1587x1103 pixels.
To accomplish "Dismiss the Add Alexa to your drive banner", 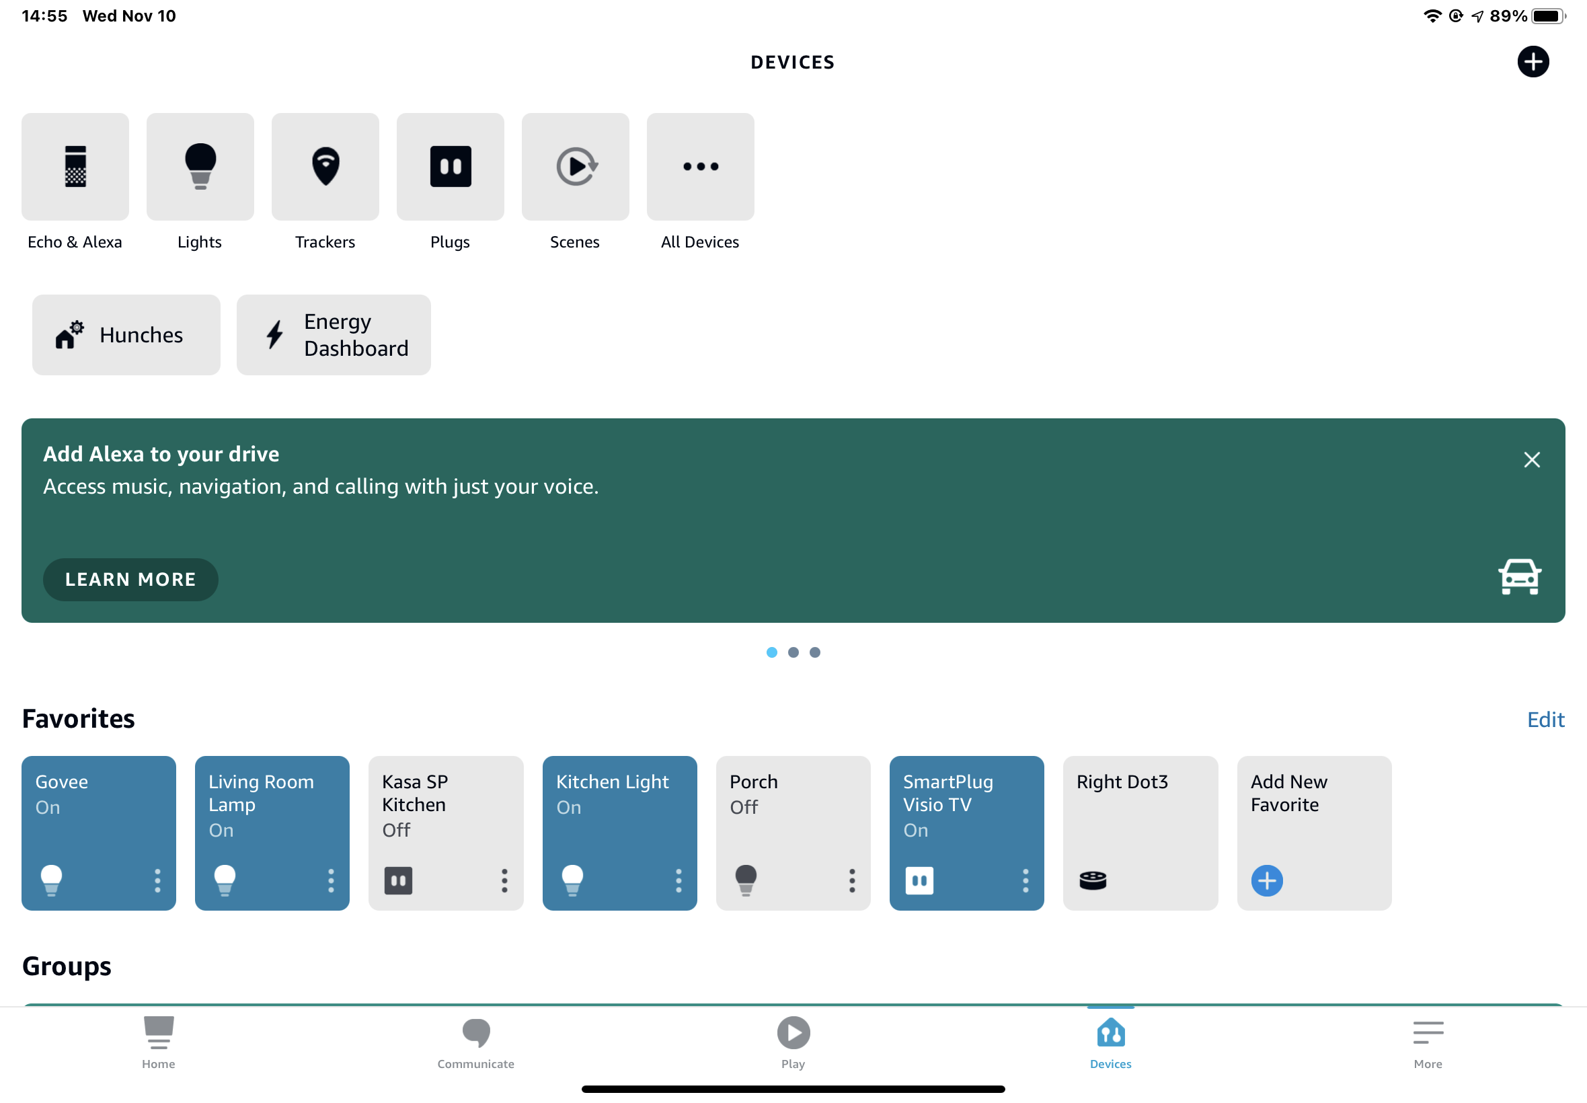I will pos(1531,459).
